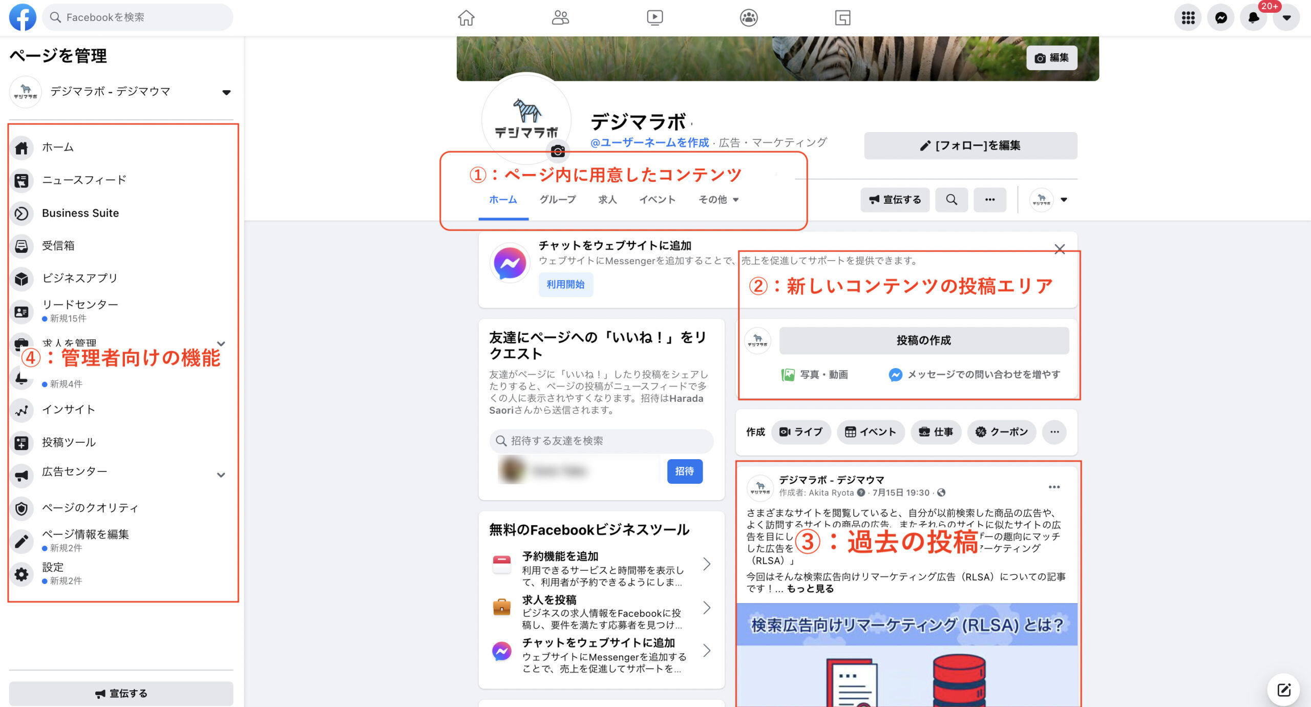
Task: Open the page identity switcher dropdown arrow
Action: 1064,200
